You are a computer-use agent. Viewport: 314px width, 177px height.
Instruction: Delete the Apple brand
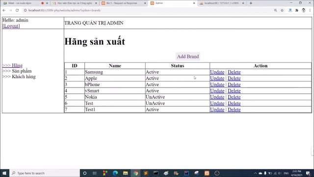tap(234, 78)
